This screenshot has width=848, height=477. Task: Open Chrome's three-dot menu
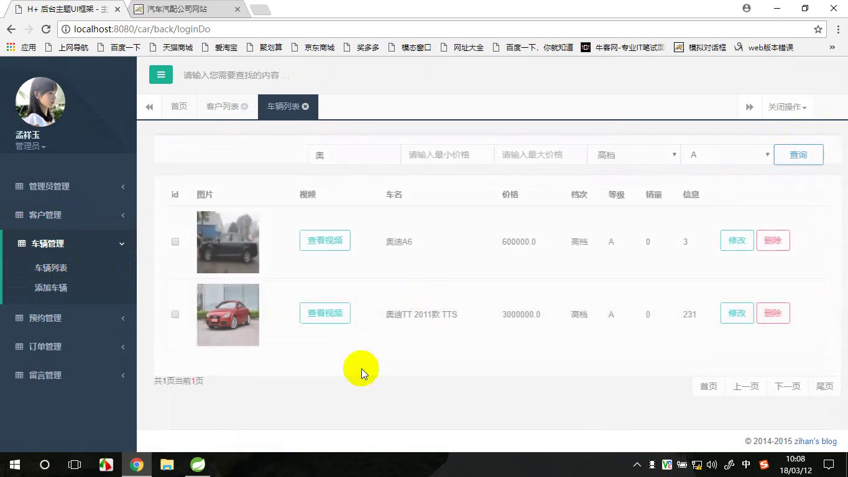837,29
